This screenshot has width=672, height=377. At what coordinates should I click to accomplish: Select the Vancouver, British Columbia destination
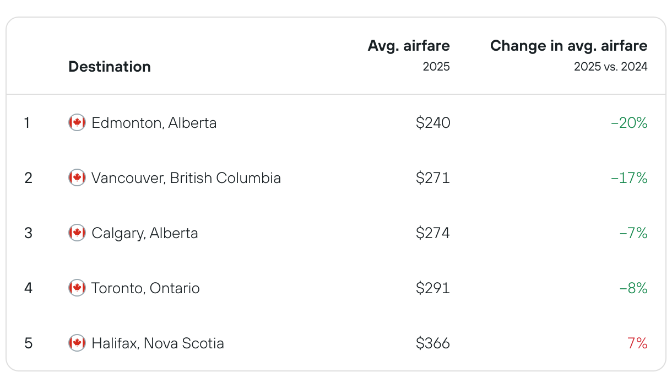tap(186, 177)
